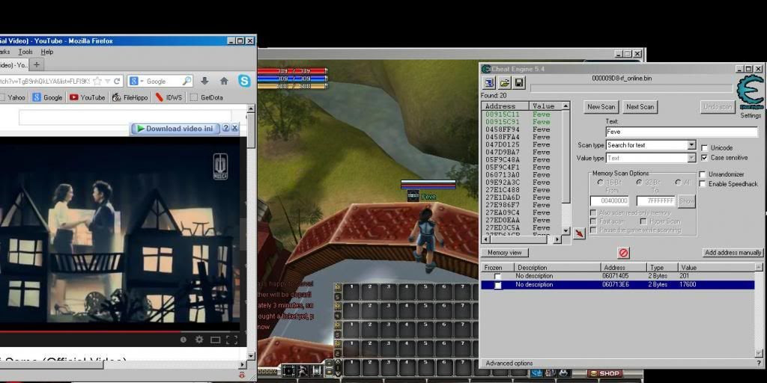Viewport: 767px width, 383px height.
Task: Click the help question mark on download bar
Action: [225, 128]
